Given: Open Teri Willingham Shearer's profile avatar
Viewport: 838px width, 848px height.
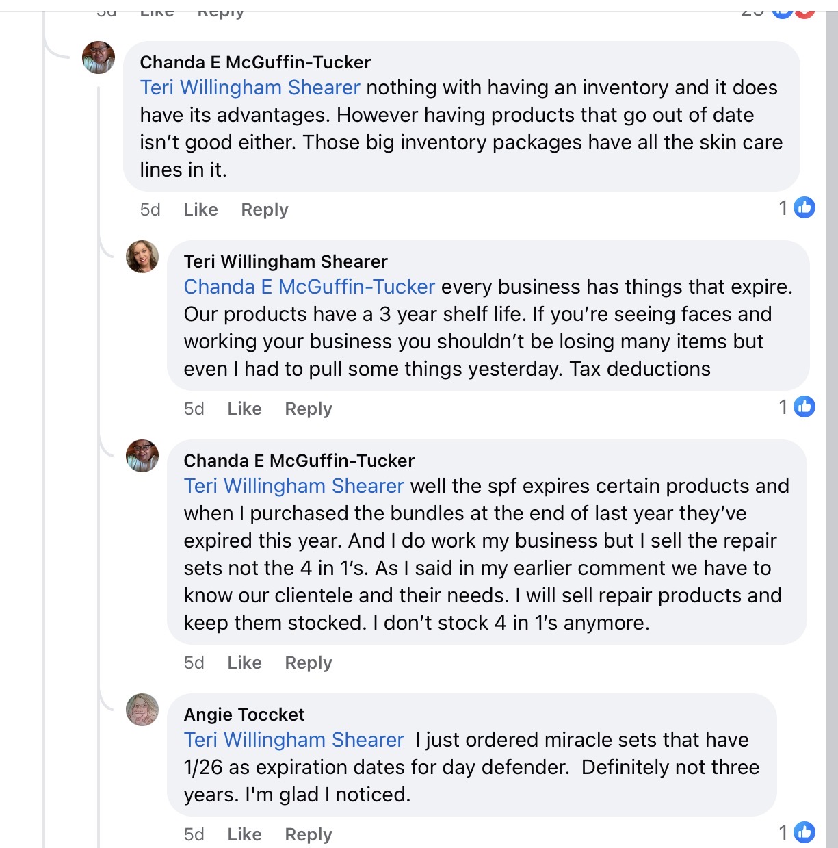Looking at the screenshot, I should [x=142, y=257].
